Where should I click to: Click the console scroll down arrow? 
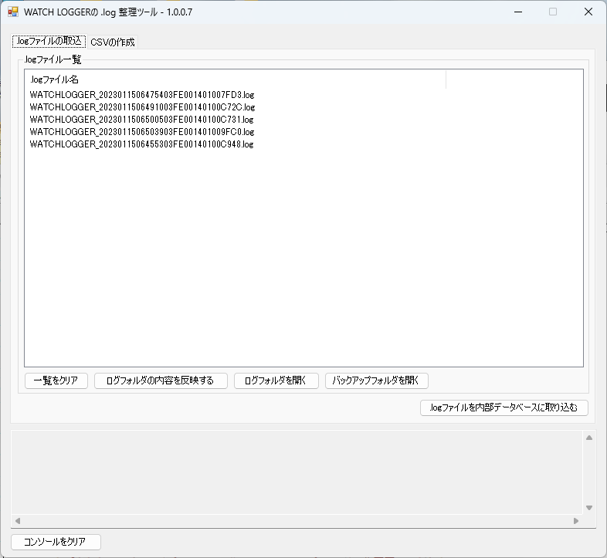click(x=588, y=507)
